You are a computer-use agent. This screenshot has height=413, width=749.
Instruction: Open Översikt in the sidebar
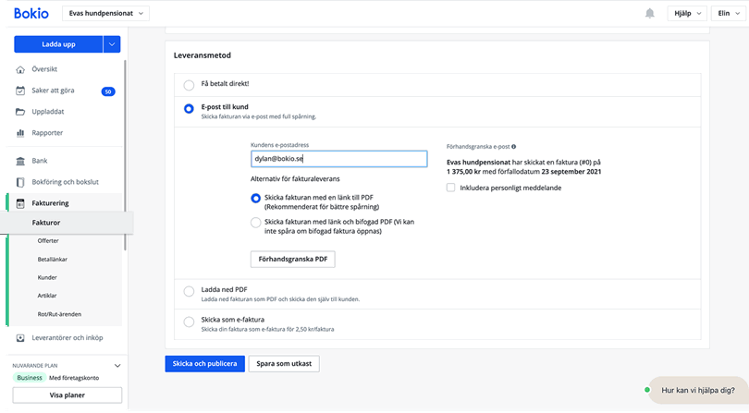(x=44, y=69)
